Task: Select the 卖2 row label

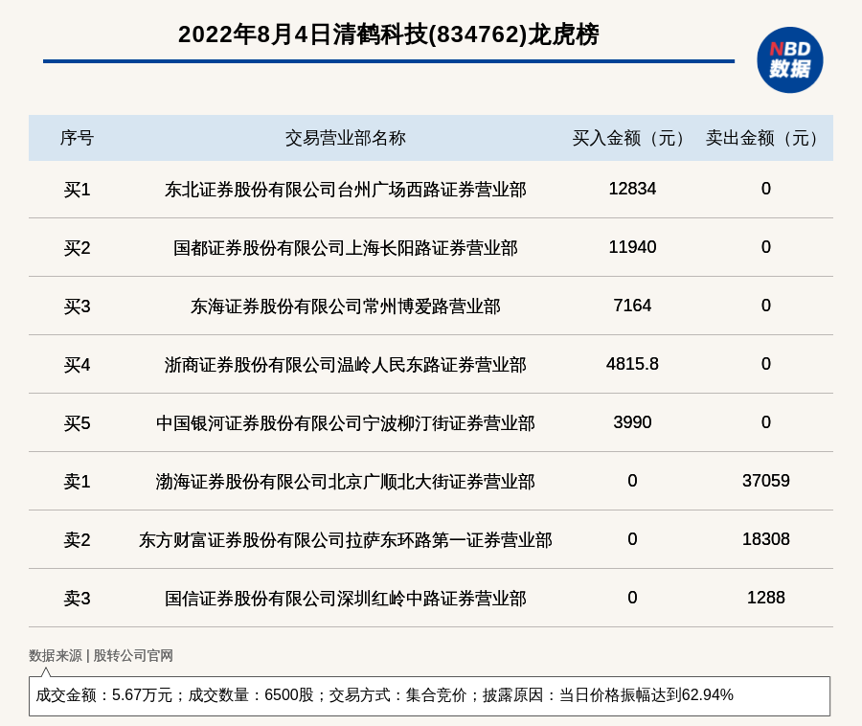Action: [77, 539]
